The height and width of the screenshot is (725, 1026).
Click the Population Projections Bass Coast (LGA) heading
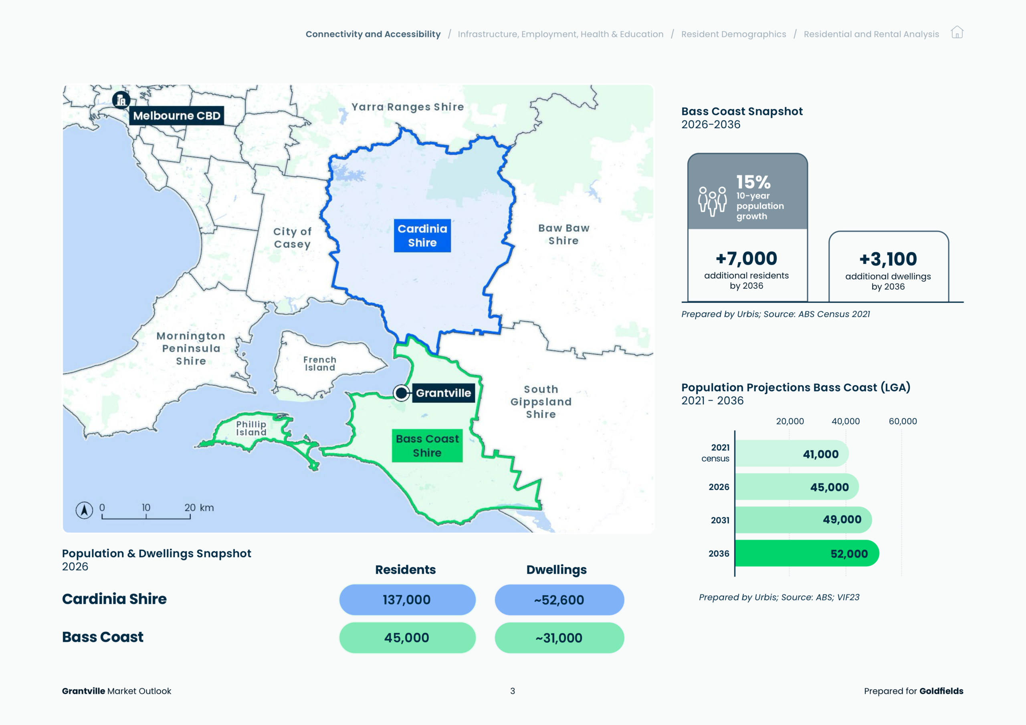tap(796, 387)
